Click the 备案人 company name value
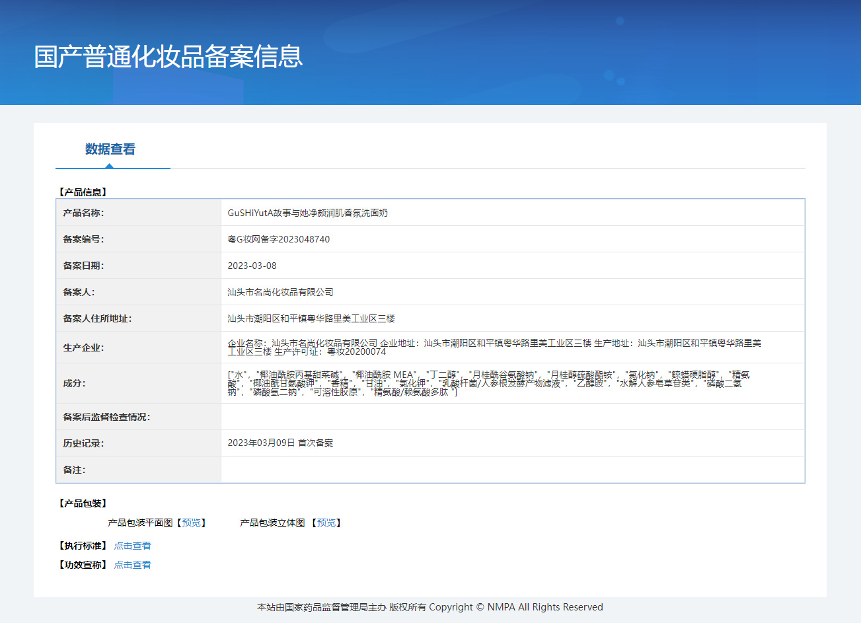Viewport: 861px width, 623px height. pos(280,292)
